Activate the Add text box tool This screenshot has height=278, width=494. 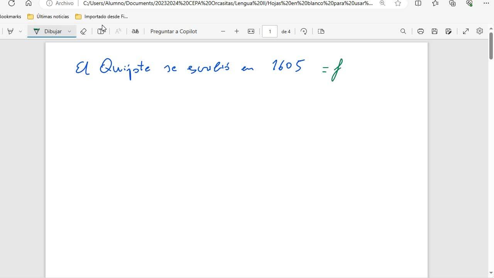pos(101,31)
